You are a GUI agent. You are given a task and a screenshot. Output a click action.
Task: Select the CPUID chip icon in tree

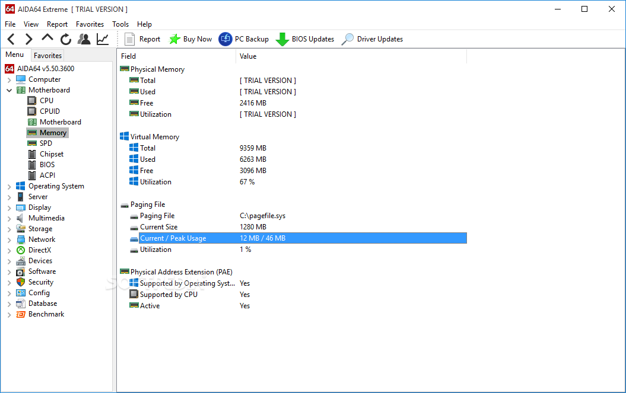pyautogui.click(x=32, y=111)
